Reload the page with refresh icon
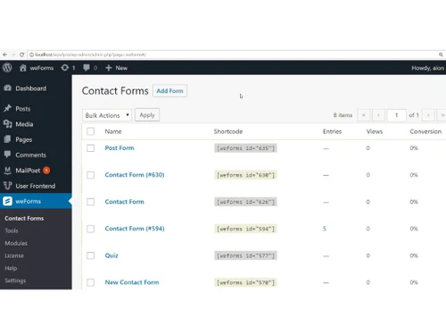Screen dimensions: 446x335 tap(21, 54)
